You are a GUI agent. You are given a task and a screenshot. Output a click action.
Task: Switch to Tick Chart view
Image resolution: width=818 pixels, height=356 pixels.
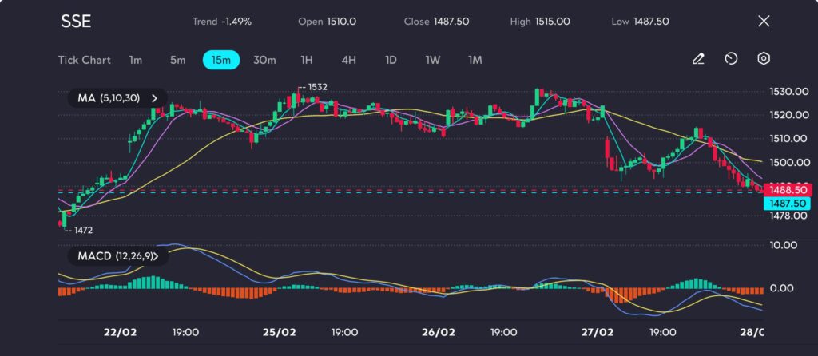(x=84, y=60)
